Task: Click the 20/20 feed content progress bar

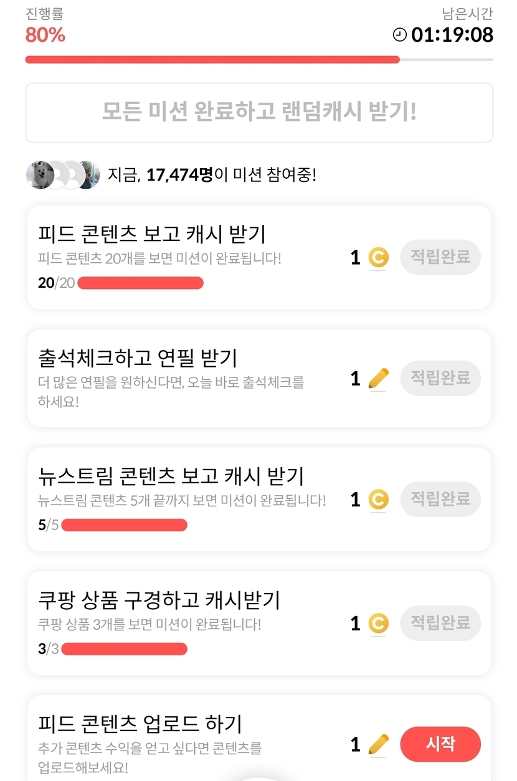Action: (x=141, y=283)
